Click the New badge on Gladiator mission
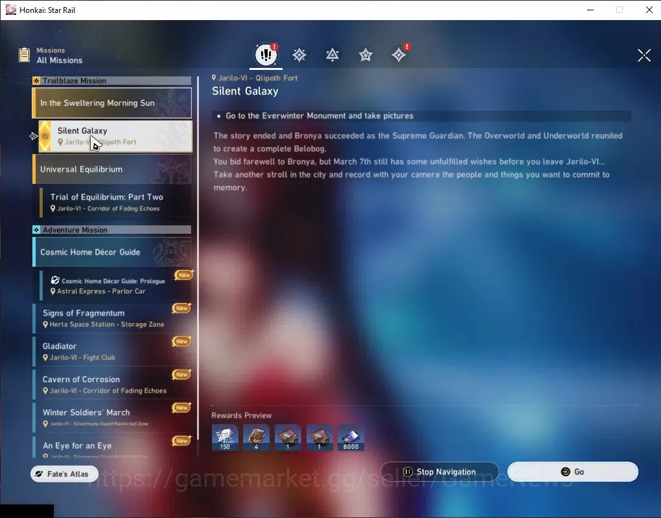Image resolution: width=661 pixels, height=518 pixels. (181, 341)
